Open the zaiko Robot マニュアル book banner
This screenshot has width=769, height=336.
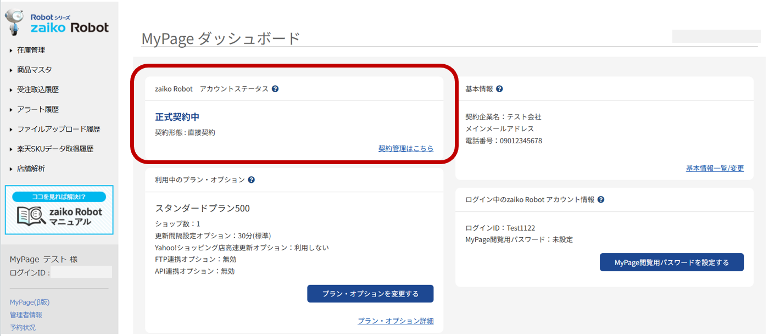coord(59,210)
